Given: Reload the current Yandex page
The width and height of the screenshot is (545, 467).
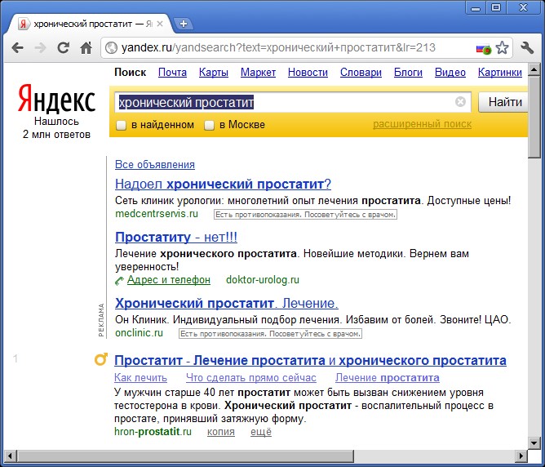Looking at the screenshot, I should tap(63, 48).
